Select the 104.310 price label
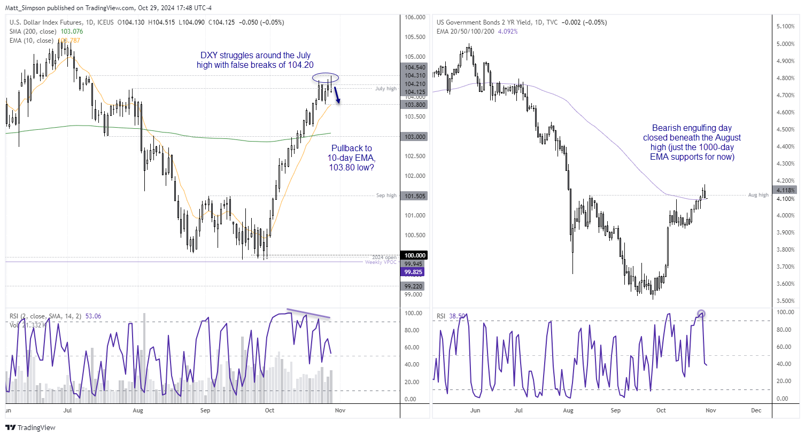The width and height of the screenshot is (805, 437). point(415,75)
